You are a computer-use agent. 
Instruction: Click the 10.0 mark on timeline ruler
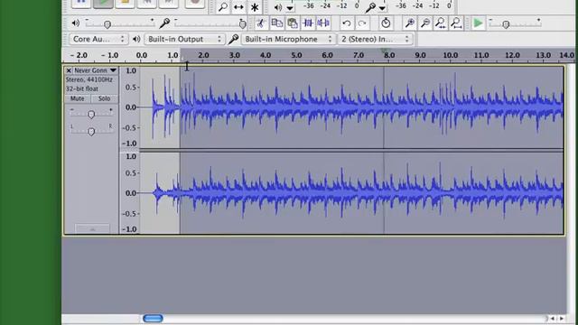tap(451, 55)
